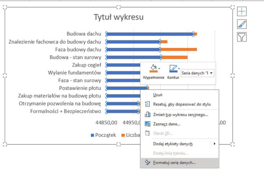This screenshot has height=170, width=264.
Task: Click Zakup materiałów na budowę płotu label
Action: [59, 96]
